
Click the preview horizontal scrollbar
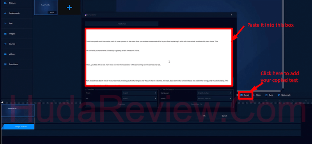[259, 91]
